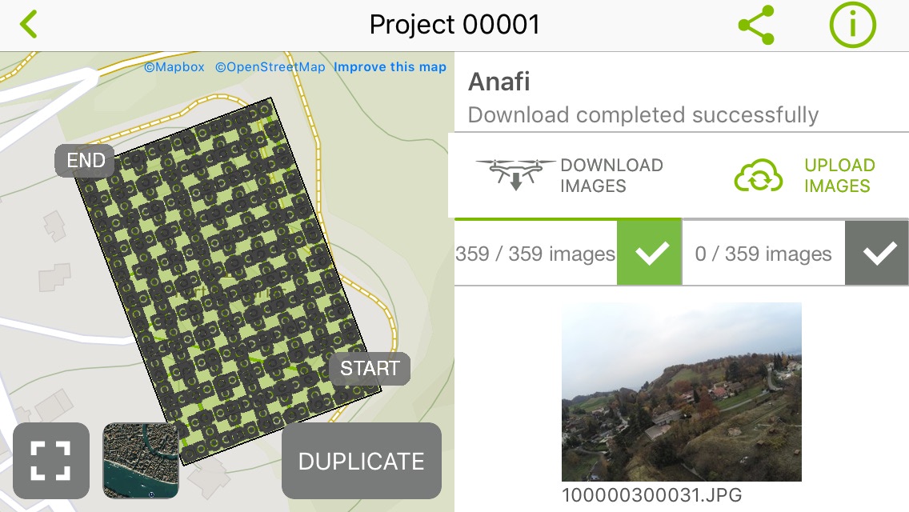The image size is (909, 512).
Task: Tap the cloud Upload Images icon
Action: click(x=757, y=174)
